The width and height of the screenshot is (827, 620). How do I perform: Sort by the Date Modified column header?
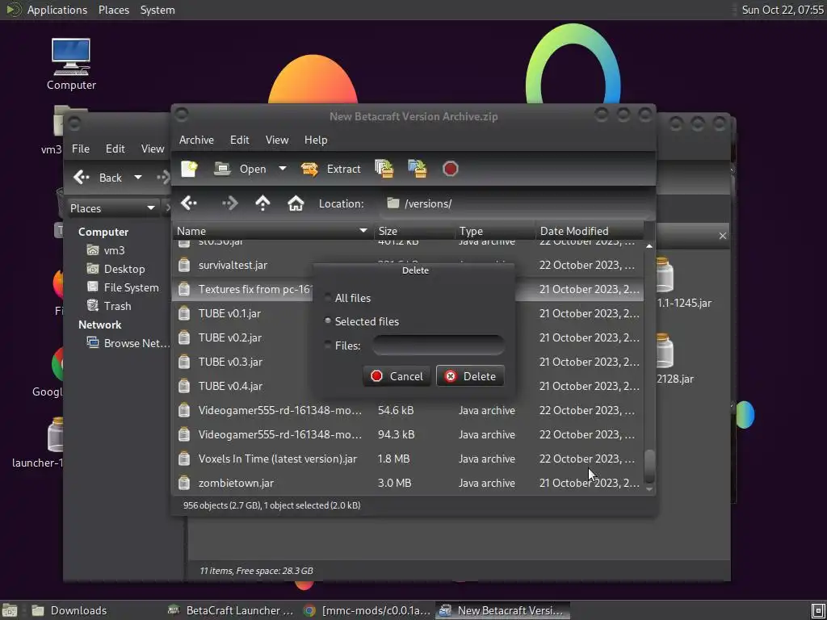[589, 231]
